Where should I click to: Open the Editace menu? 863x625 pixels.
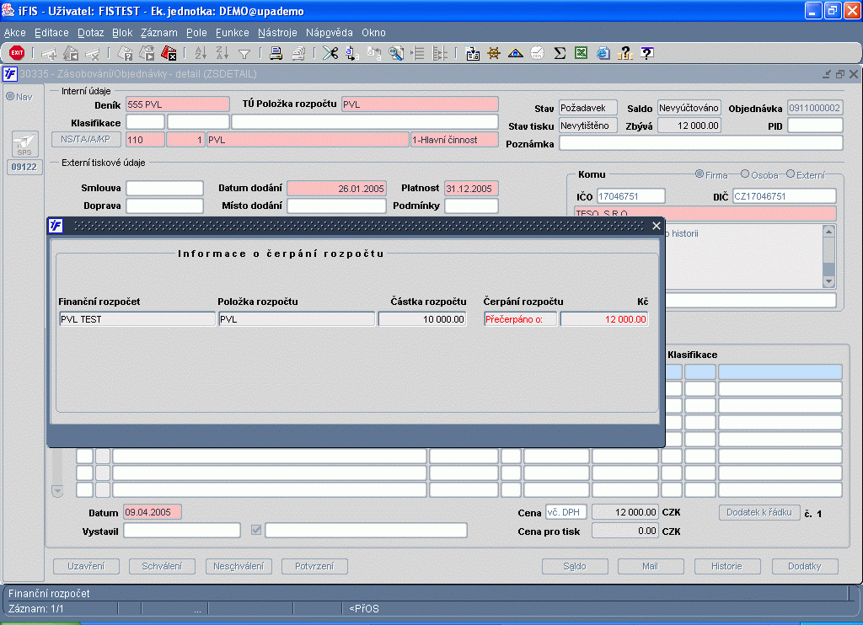(51, 33)
